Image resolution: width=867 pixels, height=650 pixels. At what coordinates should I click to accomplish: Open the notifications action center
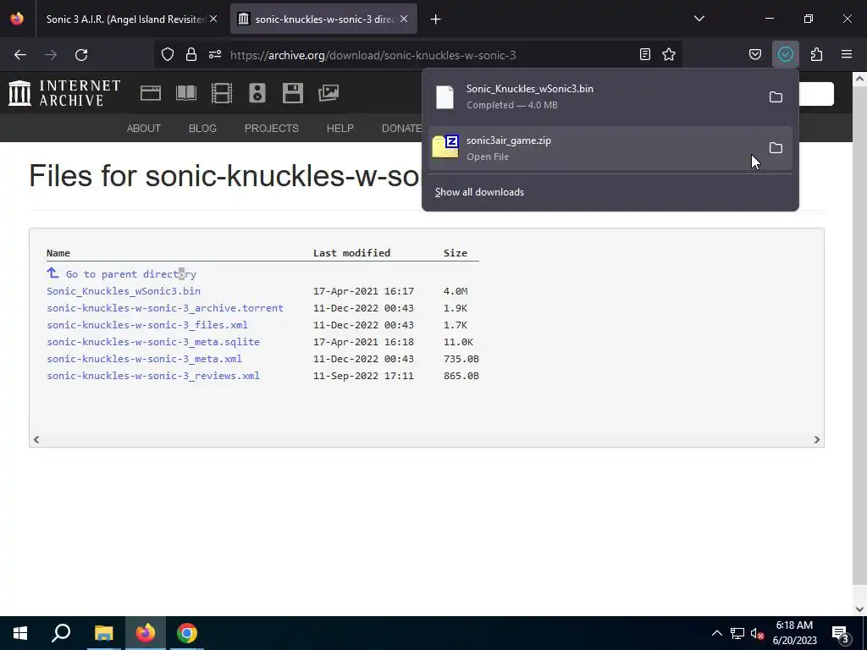pos(841,633)
